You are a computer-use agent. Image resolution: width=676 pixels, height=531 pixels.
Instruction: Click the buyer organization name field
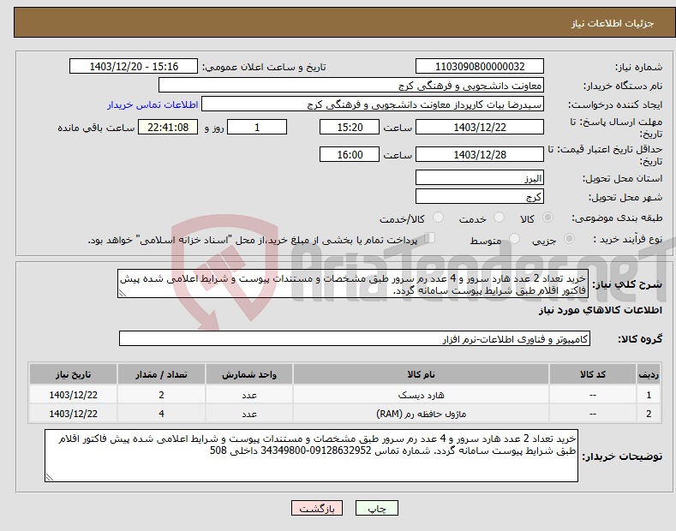351,86
